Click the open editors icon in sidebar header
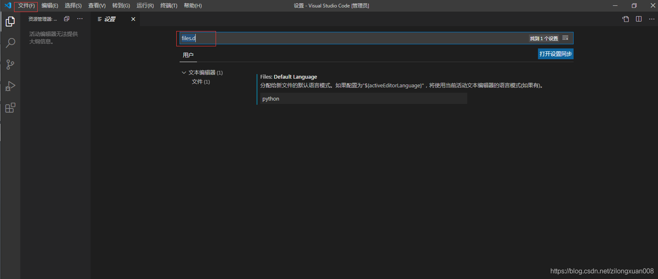658x279 pixels. point(67,19)
